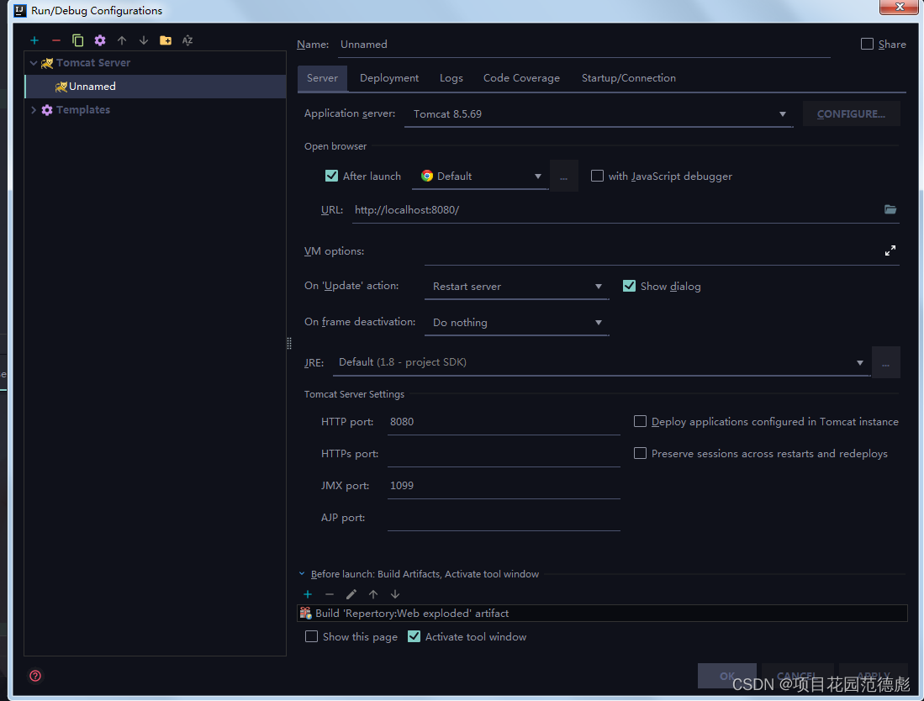The image size is (924, 701).
Task: Click the HTTPs port field
Action: coord(504,454)
